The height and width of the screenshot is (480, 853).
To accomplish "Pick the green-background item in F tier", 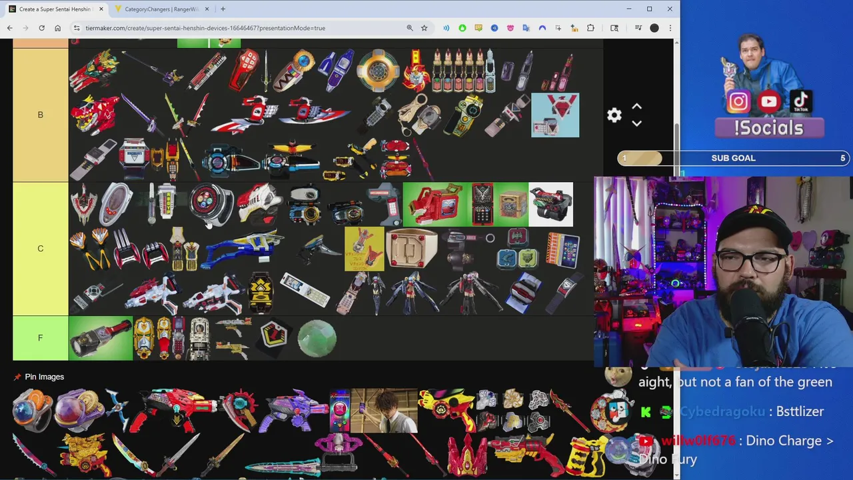I will pos(101,338).
